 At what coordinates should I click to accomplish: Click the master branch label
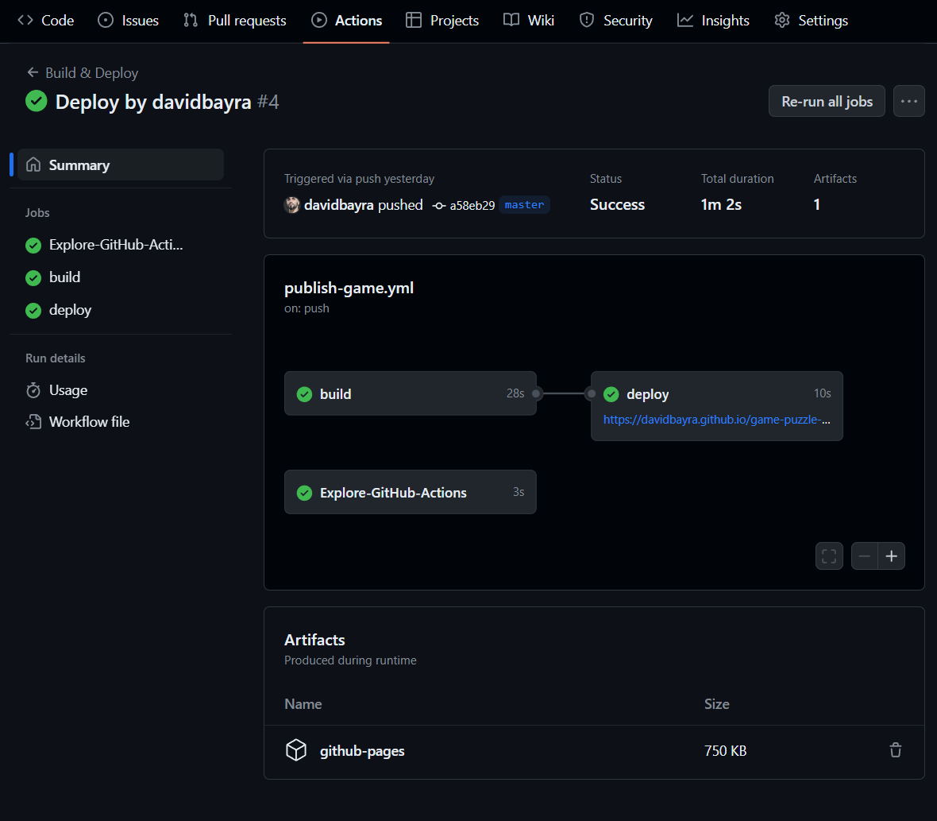point(524,204)
